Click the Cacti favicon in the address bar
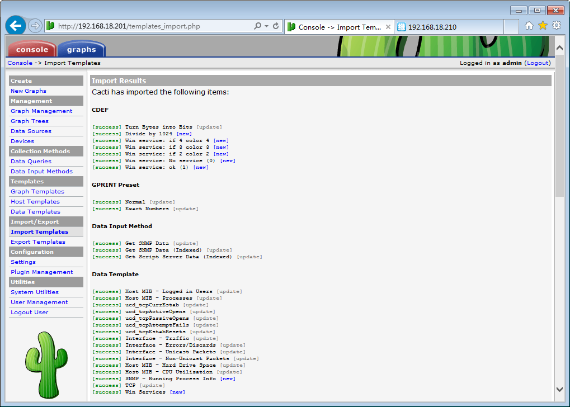Viewport: 570px width, 407px height. pyautogui.click(x=50, y=26)
